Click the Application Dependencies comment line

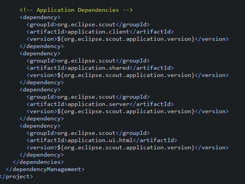tap(76, 10)
